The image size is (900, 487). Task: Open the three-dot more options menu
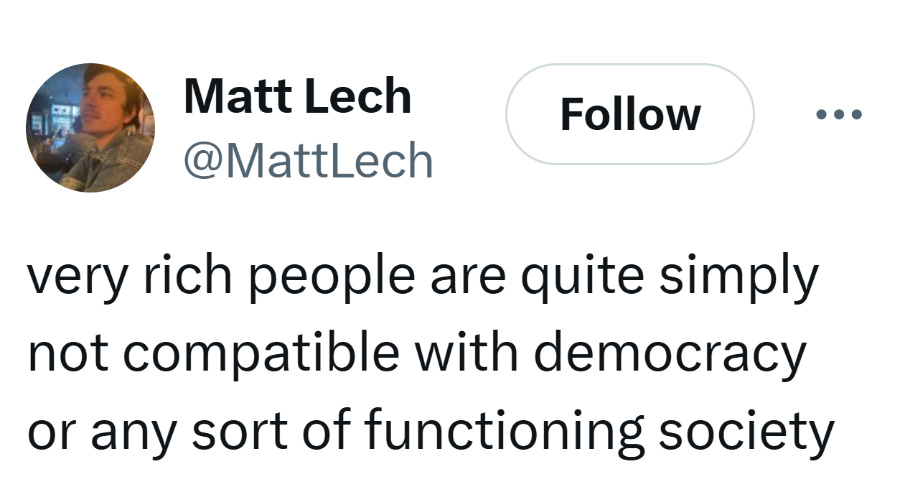point(838,114)
